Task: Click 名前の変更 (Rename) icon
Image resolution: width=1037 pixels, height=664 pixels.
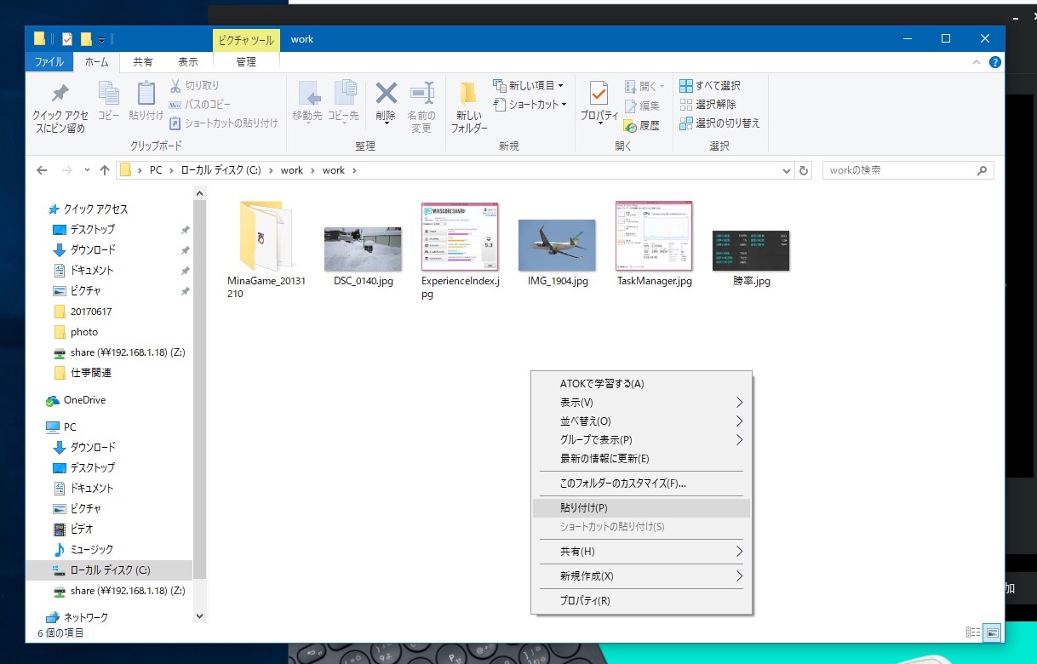Action: point(421,108)
